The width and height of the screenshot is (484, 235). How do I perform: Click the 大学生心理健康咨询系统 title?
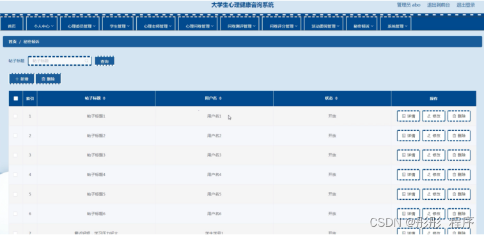242,5
